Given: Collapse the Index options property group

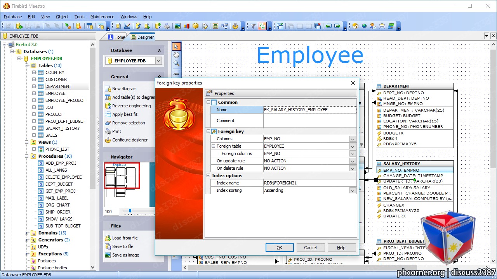Looking at the screenshot, I should 208,176.
